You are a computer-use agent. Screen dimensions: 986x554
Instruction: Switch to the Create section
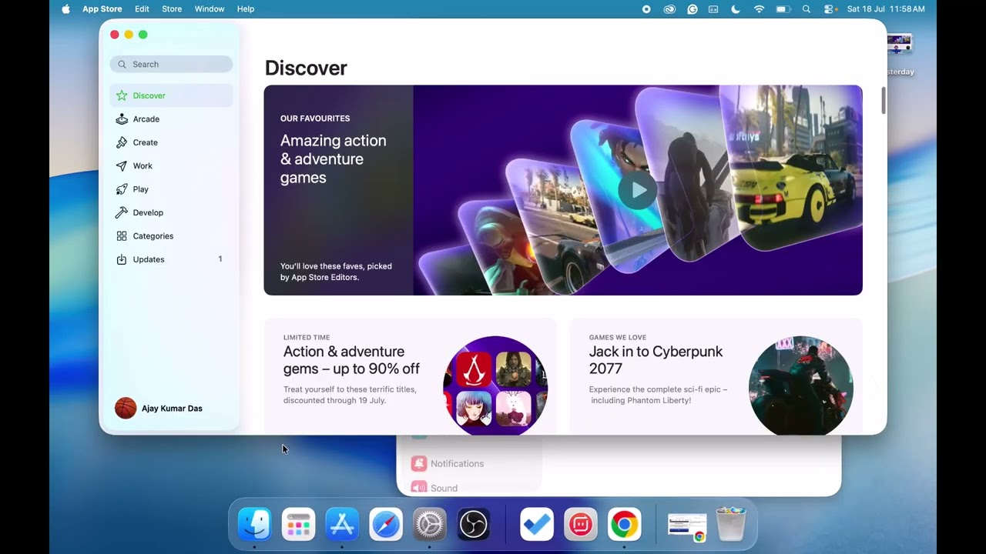pyautogui.click(x=171, y=142)
